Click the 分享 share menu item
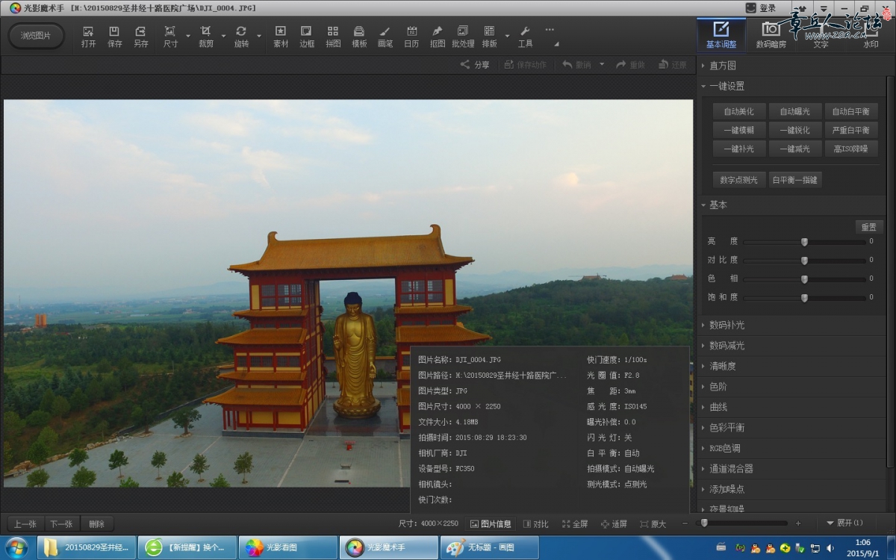896x560 pixels. pyautogui.click(x=475, y=65)
